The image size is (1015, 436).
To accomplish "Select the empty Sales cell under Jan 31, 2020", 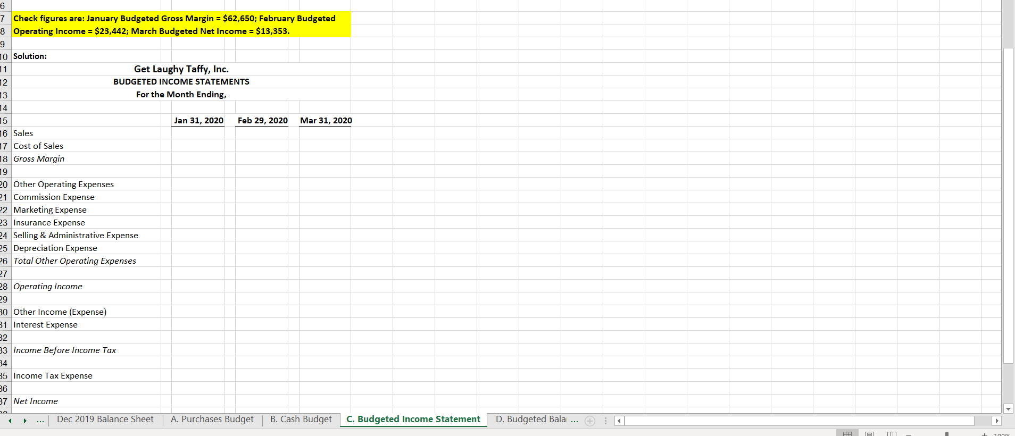I will tap(198, 133).
